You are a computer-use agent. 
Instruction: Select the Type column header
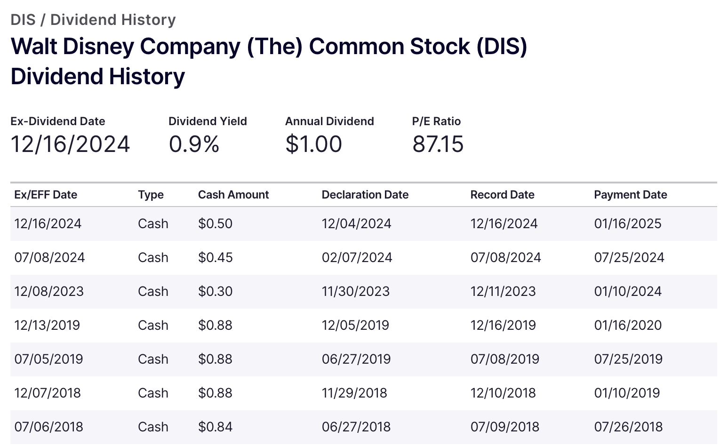(x=151, y=195)
